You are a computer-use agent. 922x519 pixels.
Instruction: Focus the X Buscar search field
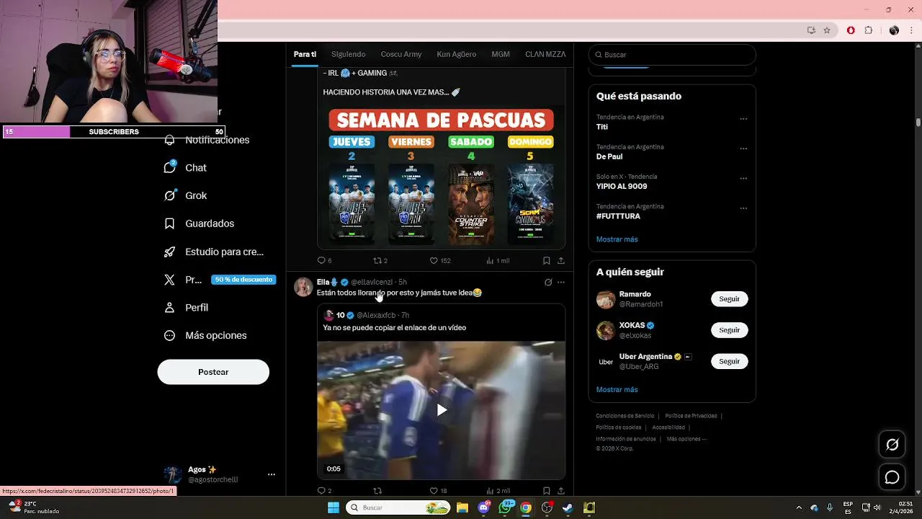click(672, 55)
